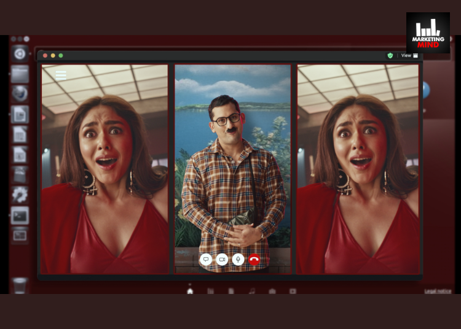Open the Ubuntu dash launcher icon
The height and width of the screenshot is (329, 461).
20,53
